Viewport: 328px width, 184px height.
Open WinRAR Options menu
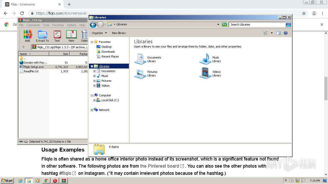click(x=72, y=25)
